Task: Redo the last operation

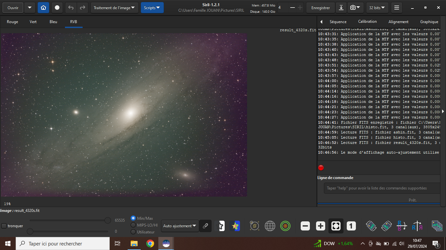Action: coord(83,7)
